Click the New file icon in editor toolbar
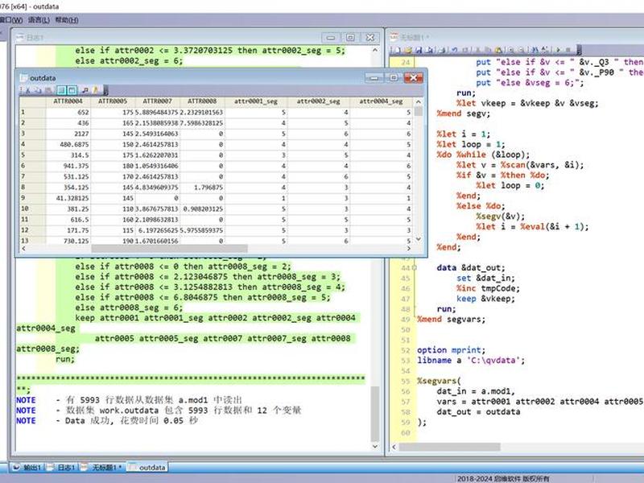 pyautogui.click(x=397, y=50)
